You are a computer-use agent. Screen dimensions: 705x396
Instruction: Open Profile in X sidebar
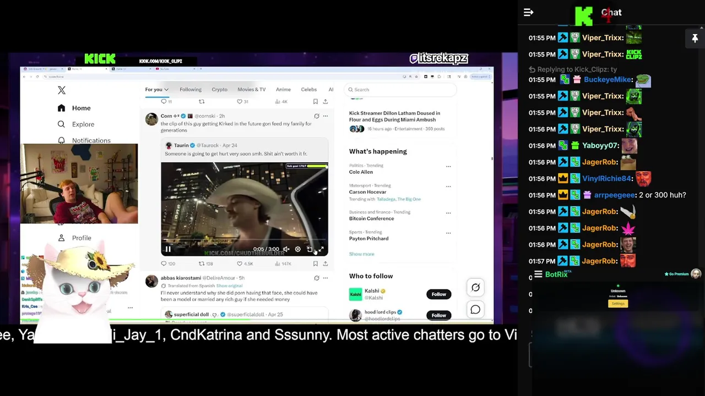pos(75,238)
